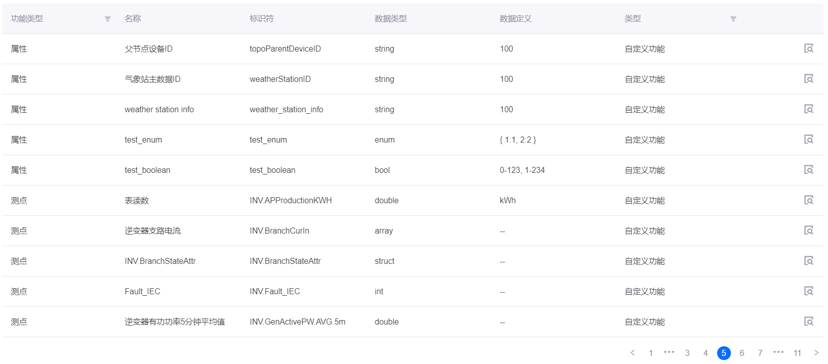828x364 pixels.
Task: Open view icon for INV.APProductionKWH row
Action: pyautogui.click(x=809, y=200)
